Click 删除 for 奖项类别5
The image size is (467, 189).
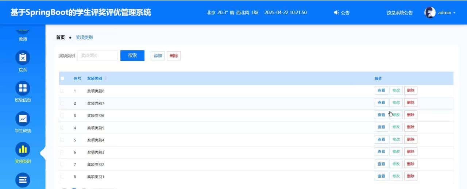tap(410, 127)
